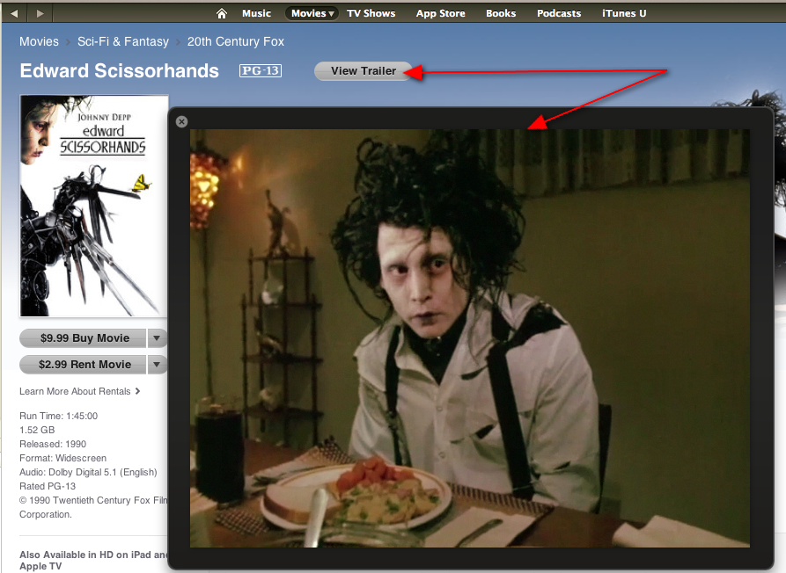Click the View Trailer button
Screen dimensions: 786x573
tap(364, 71)
